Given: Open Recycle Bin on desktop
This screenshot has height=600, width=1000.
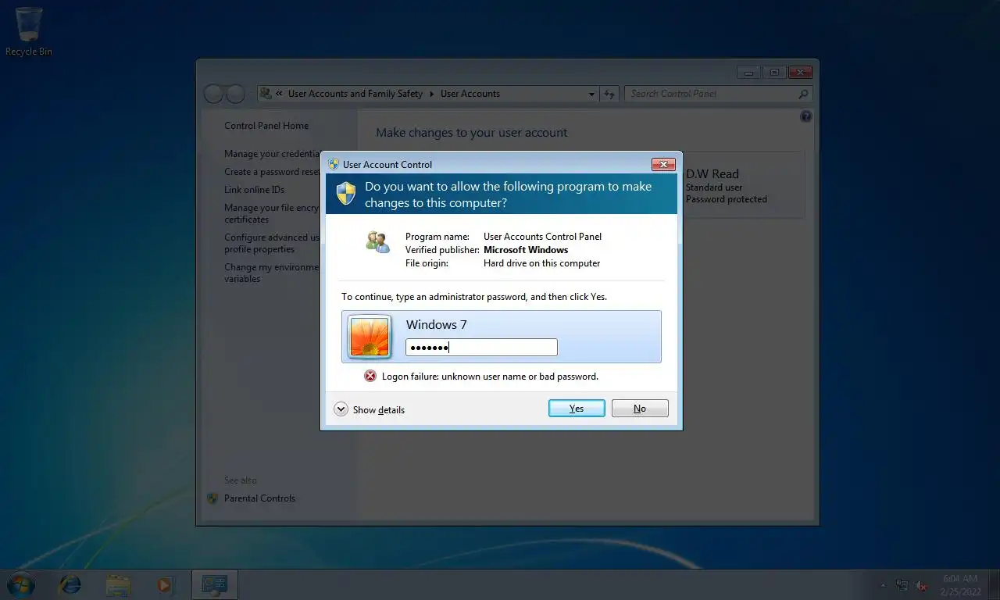Looking at the screenshot, I should point(29,32).
